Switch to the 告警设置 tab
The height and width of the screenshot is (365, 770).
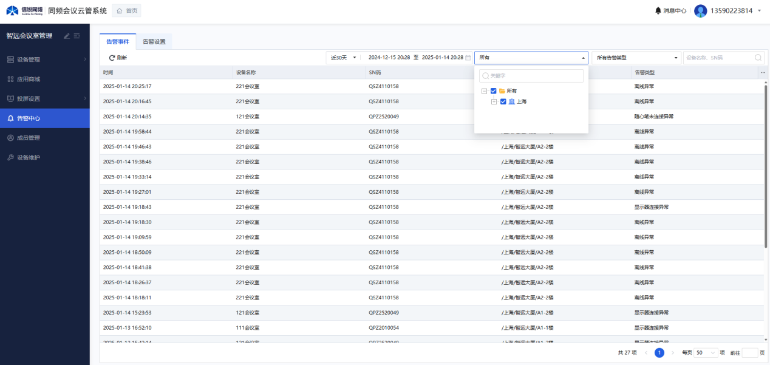click(x=154, y=42)
